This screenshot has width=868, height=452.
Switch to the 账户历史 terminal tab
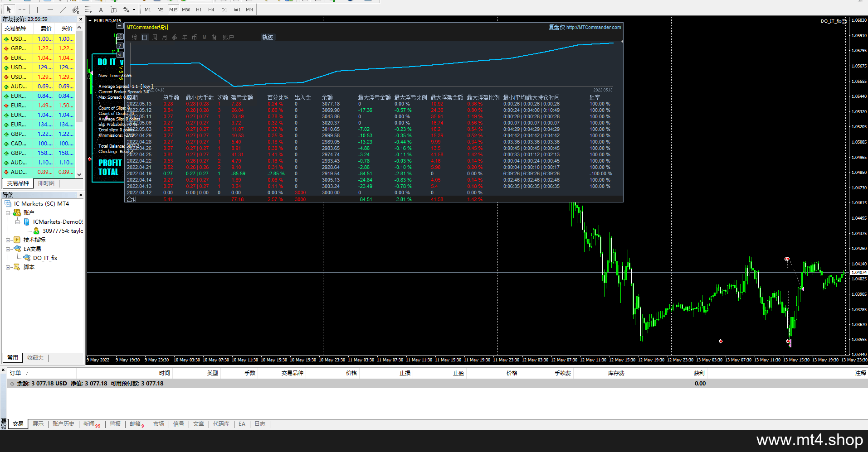tap(63, 424)
